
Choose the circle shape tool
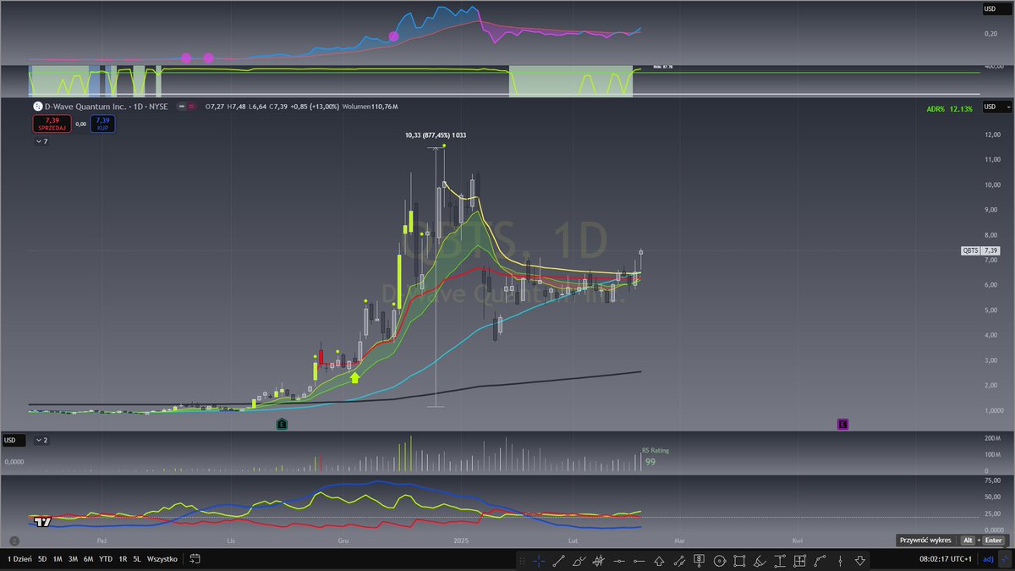coord(720,561)
